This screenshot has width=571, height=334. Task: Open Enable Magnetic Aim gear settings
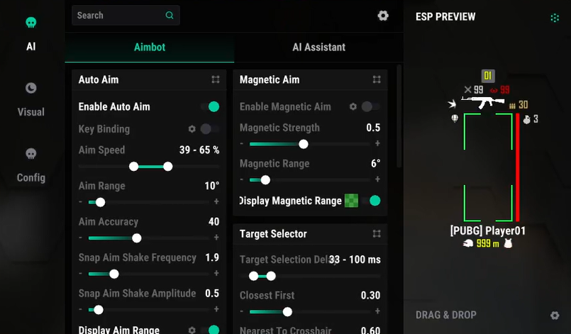(x=353, y=106)
